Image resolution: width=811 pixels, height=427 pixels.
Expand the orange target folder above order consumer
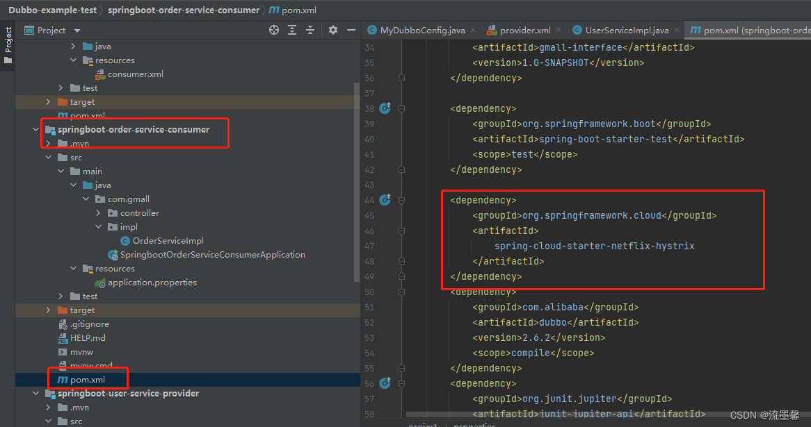click(x=48, y=101)
